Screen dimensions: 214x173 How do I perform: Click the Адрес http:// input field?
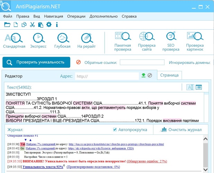point(107,76)
